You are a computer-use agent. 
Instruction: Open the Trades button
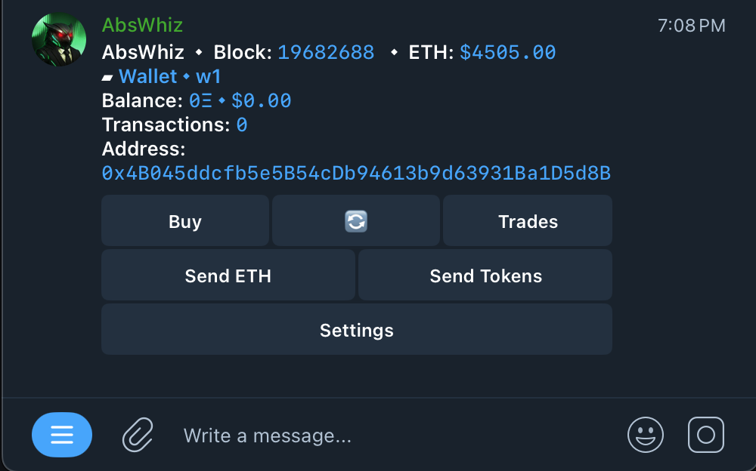[x=528, y=221]
